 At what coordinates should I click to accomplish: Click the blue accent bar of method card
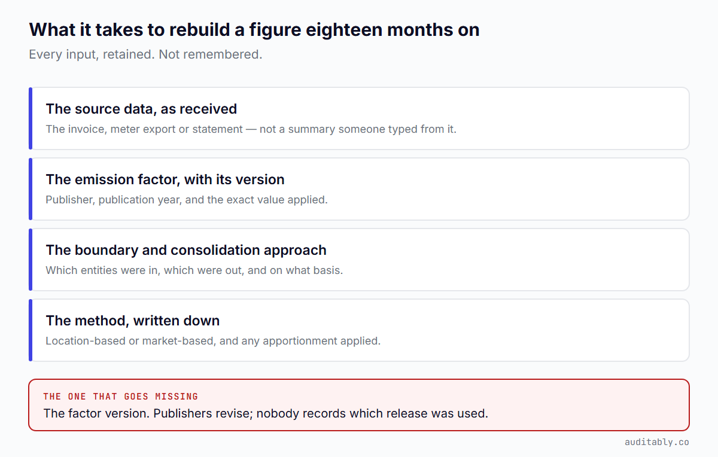30,330
